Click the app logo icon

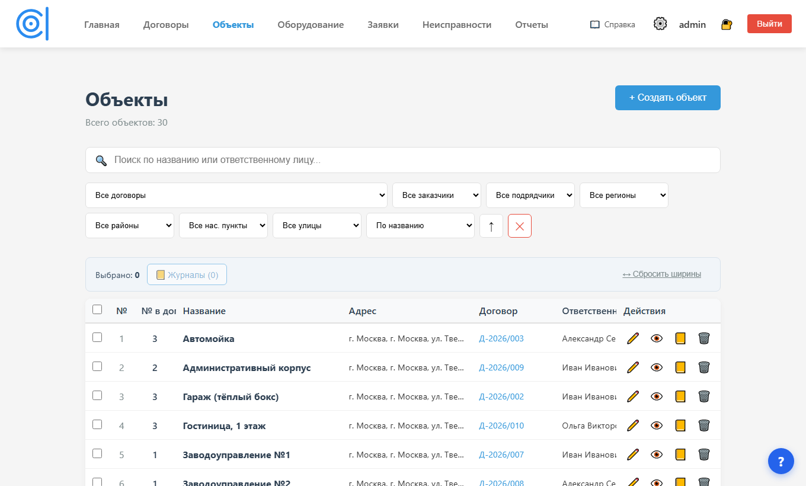point(32,24)
